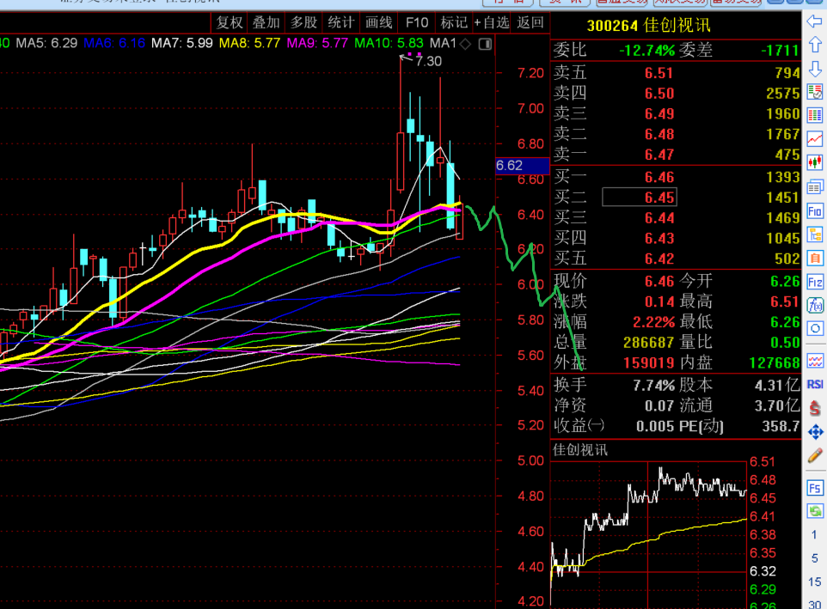This screenshot has height=609, width=827.
Task: Click the 委差 value -1711
Action: (780, 51)
